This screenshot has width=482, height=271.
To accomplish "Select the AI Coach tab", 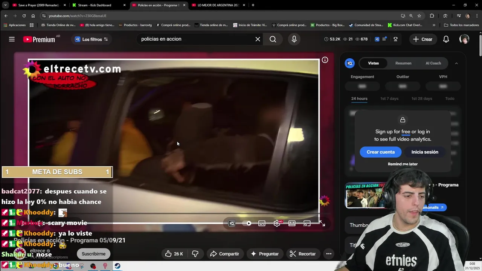I will [433, 63].
